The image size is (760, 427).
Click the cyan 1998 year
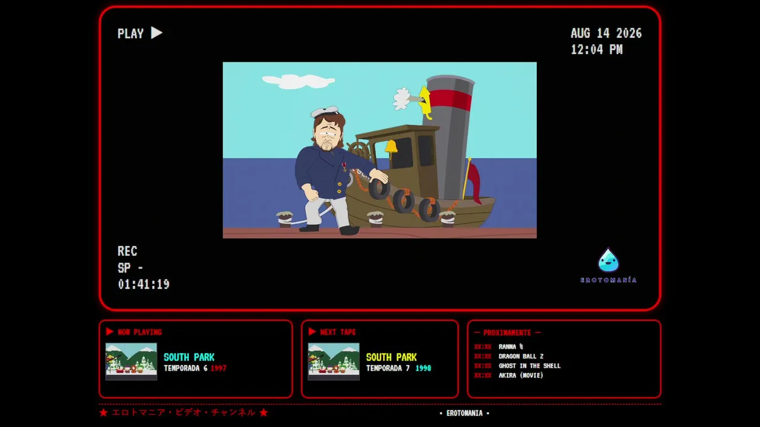pyautogui.click(x=423, y=368)
